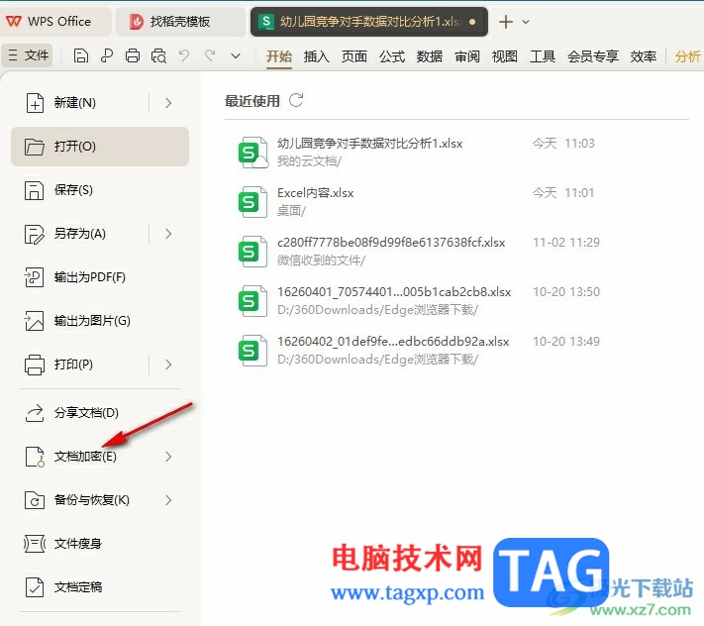
Task: Expand the 新建 submenu arrow
Action: click(x=168, y=103)
